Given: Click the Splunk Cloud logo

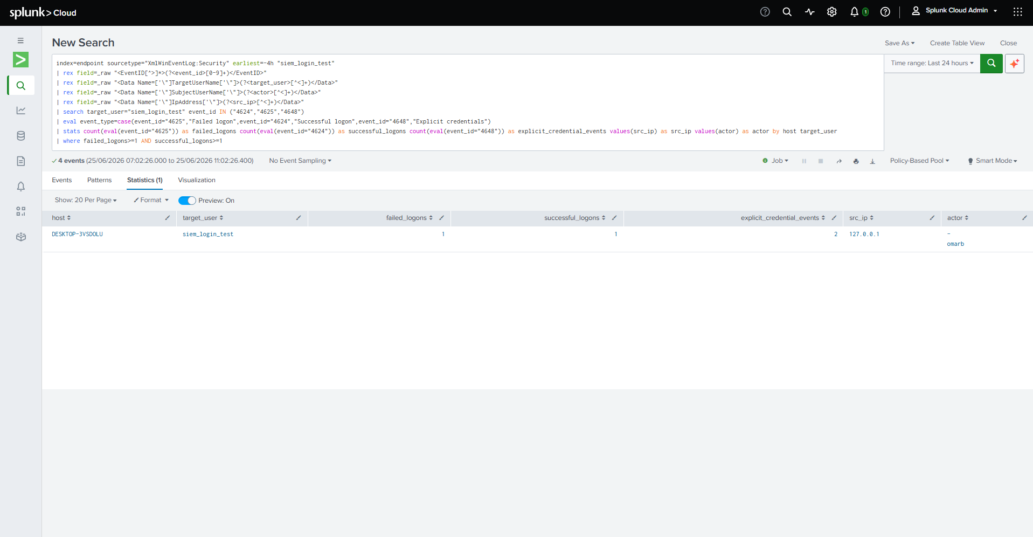Looking at the screenshot, I should tap(43, 12).
